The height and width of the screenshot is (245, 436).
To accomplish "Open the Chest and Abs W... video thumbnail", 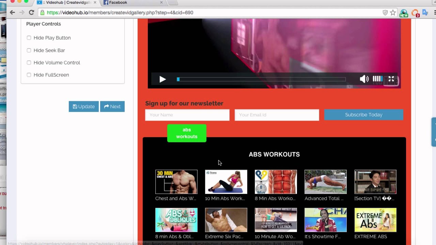I will (176, 182).
